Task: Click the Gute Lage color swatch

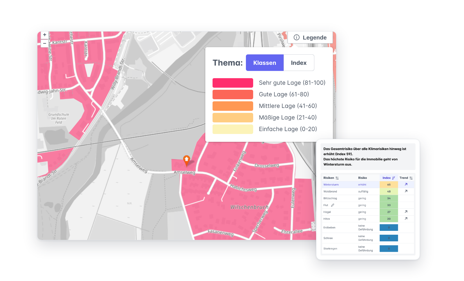Action: pos(233,94)
